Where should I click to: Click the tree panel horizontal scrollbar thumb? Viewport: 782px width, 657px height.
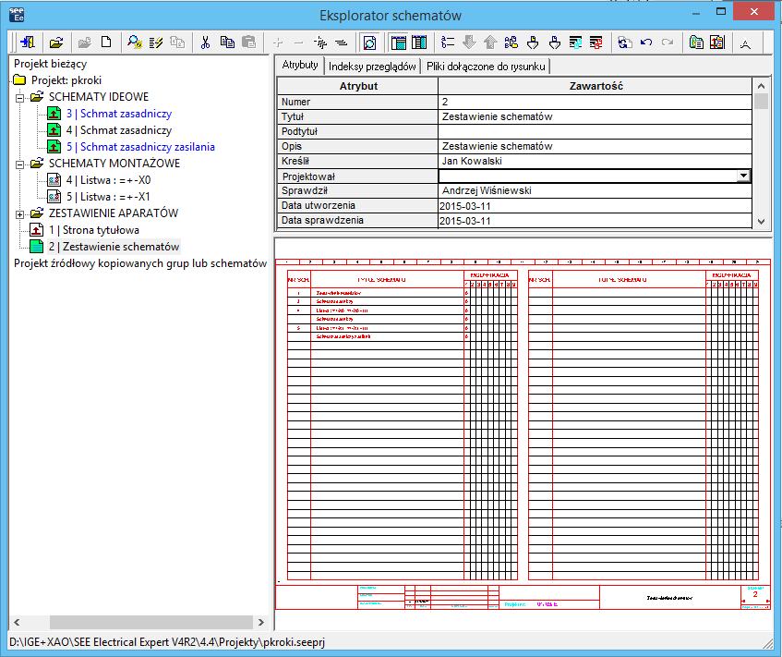click(151, 622)
